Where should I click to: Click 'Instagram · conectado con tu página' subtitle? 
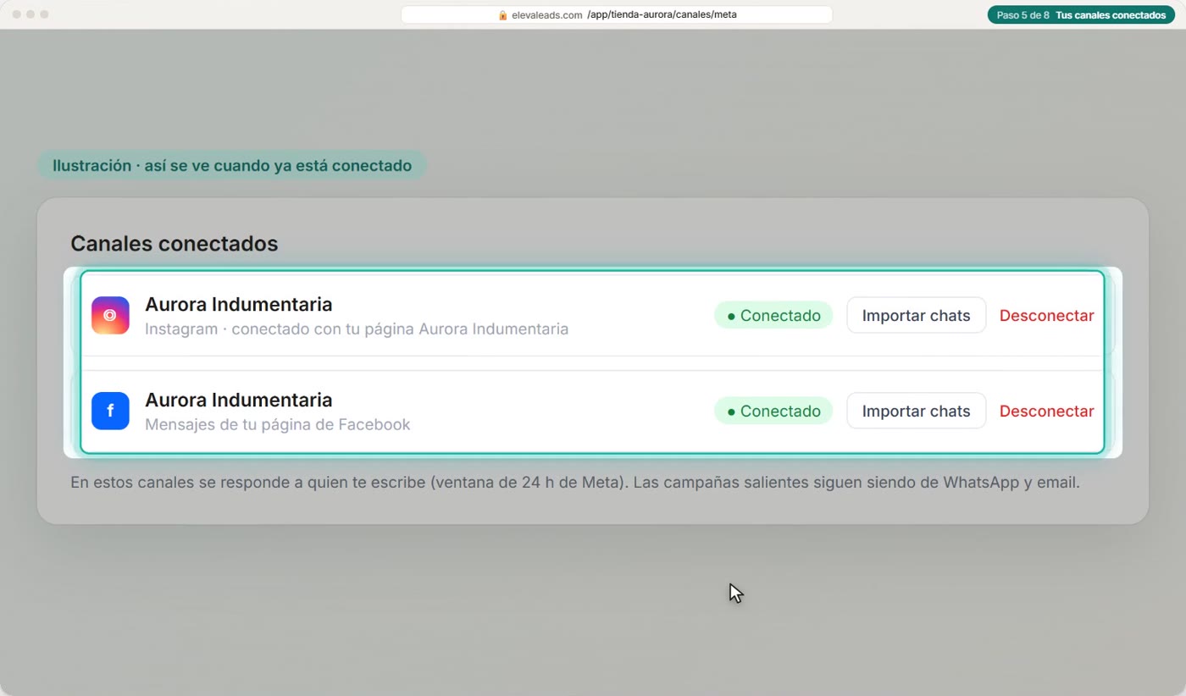coord(357,329)
